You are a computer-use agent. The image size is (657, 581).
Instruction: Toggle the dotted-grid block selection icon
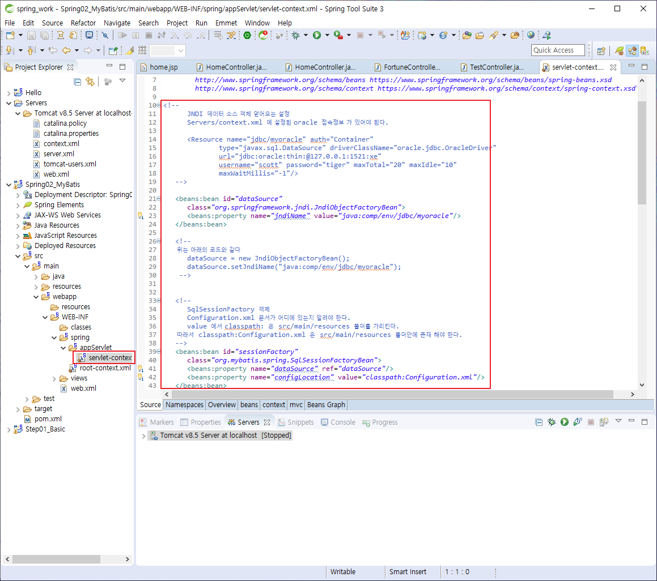pyautogui.click(x=142, y=50)
